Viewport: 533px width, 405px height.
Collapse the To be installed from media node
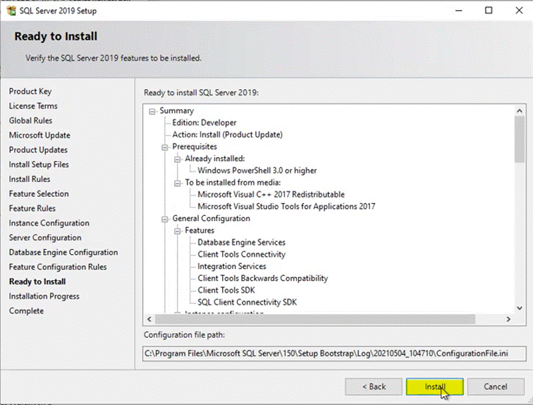coord(177,183)
